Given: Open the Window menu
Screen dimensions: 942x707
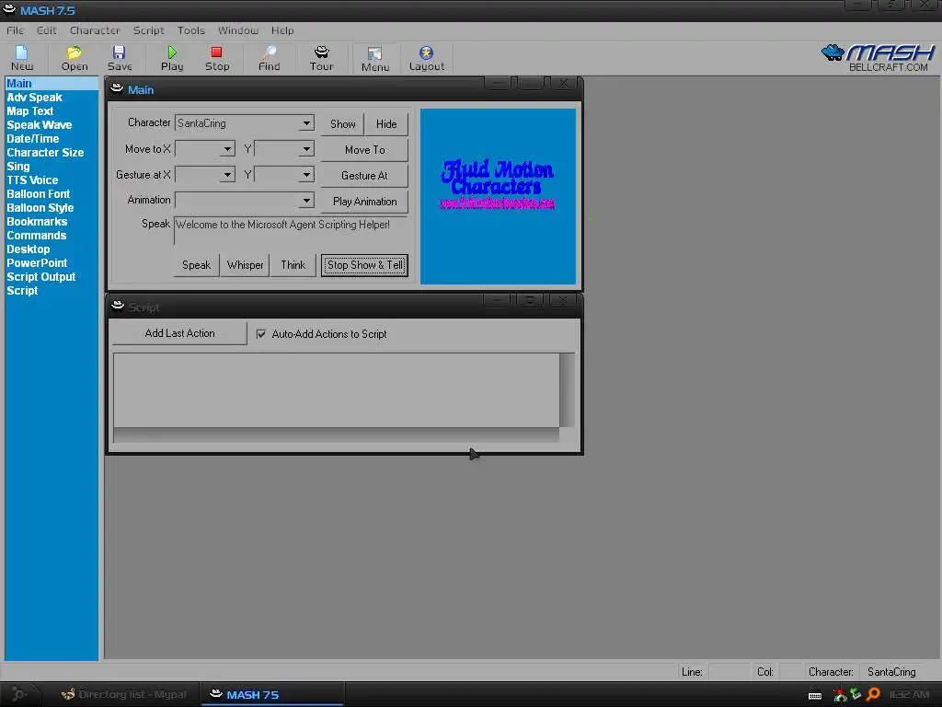Looking at the screenshot, I should pyautogui.click(x=238, y=30).
